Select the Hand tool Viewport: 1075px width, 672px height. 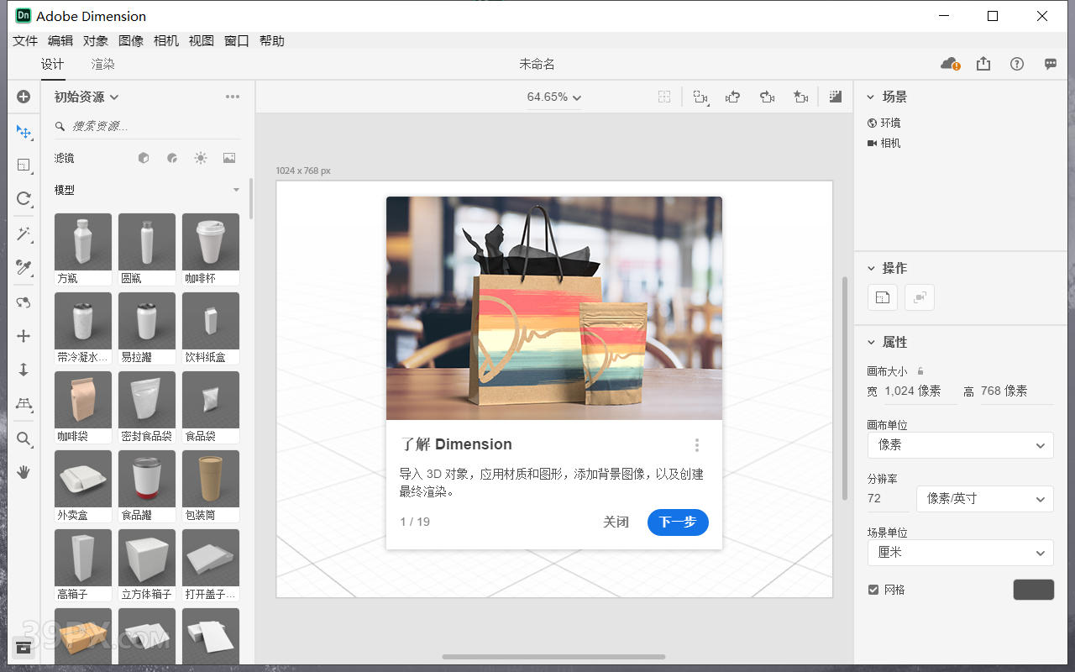click(24, 472)
